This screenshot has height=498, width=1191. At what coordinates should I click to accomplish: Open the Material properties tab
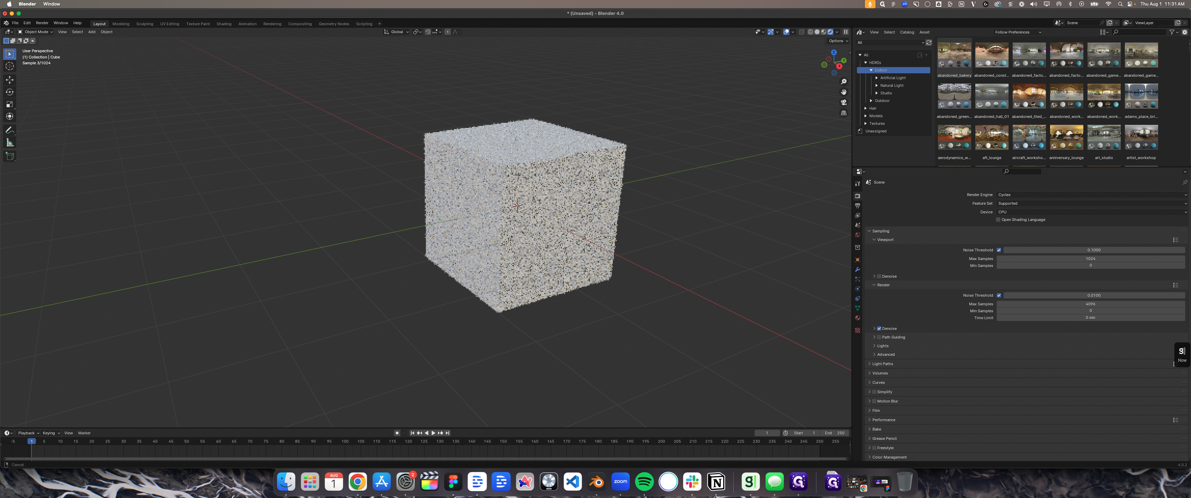click(x=858, y=318)
